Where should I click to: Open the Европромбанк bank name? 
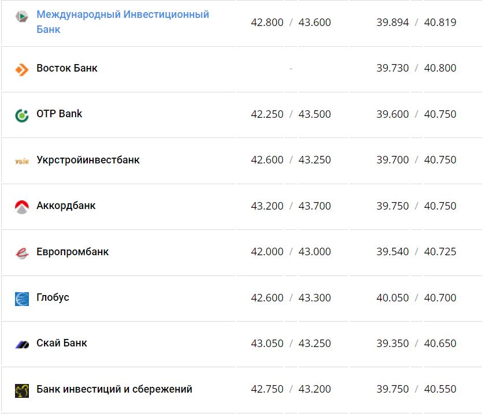72,252
